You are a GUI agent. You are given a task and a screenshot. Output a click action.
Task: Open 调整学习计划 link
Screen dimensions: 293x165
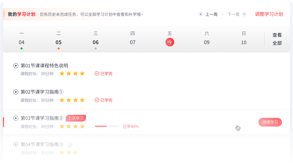pos(269,14)
